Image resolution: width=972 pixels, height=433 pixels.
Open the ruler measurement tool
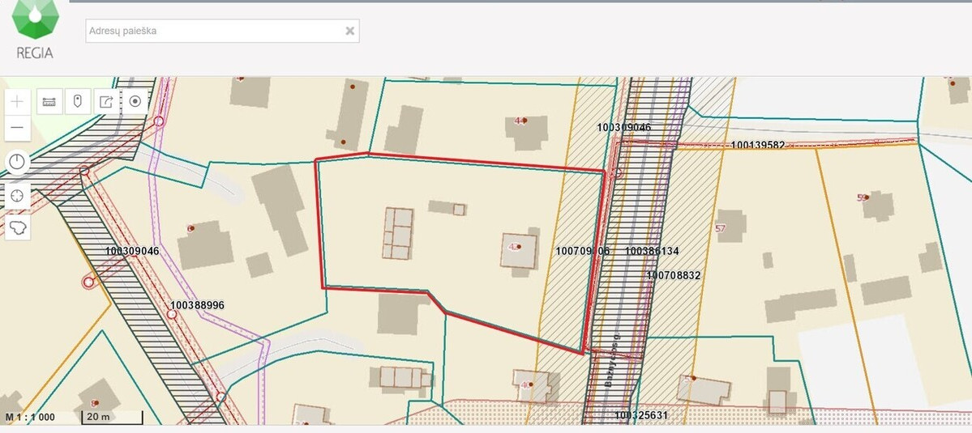coord(49,101)
